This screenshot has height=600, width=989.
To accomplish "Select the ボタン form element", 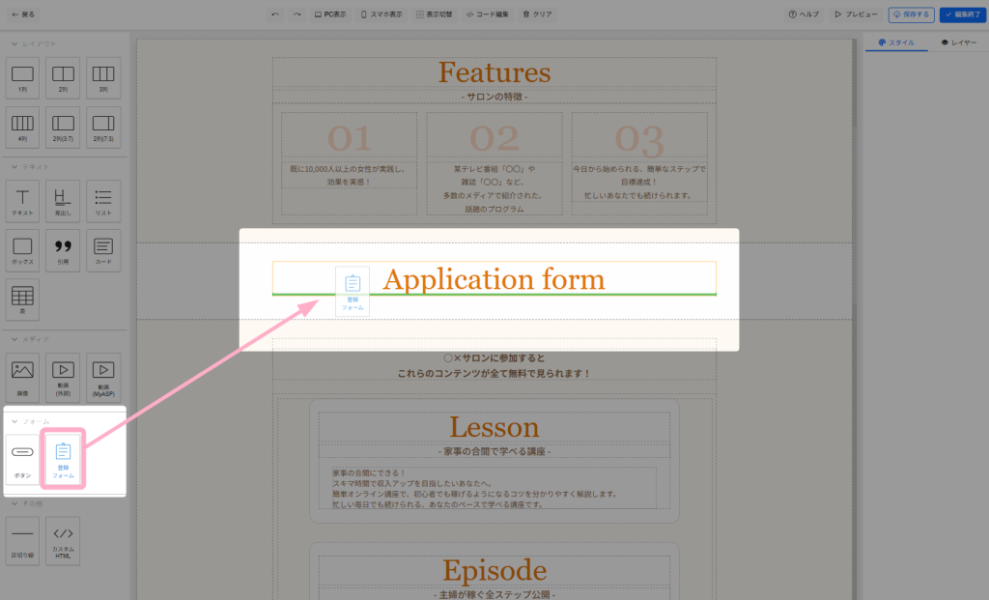I will 23,459.
